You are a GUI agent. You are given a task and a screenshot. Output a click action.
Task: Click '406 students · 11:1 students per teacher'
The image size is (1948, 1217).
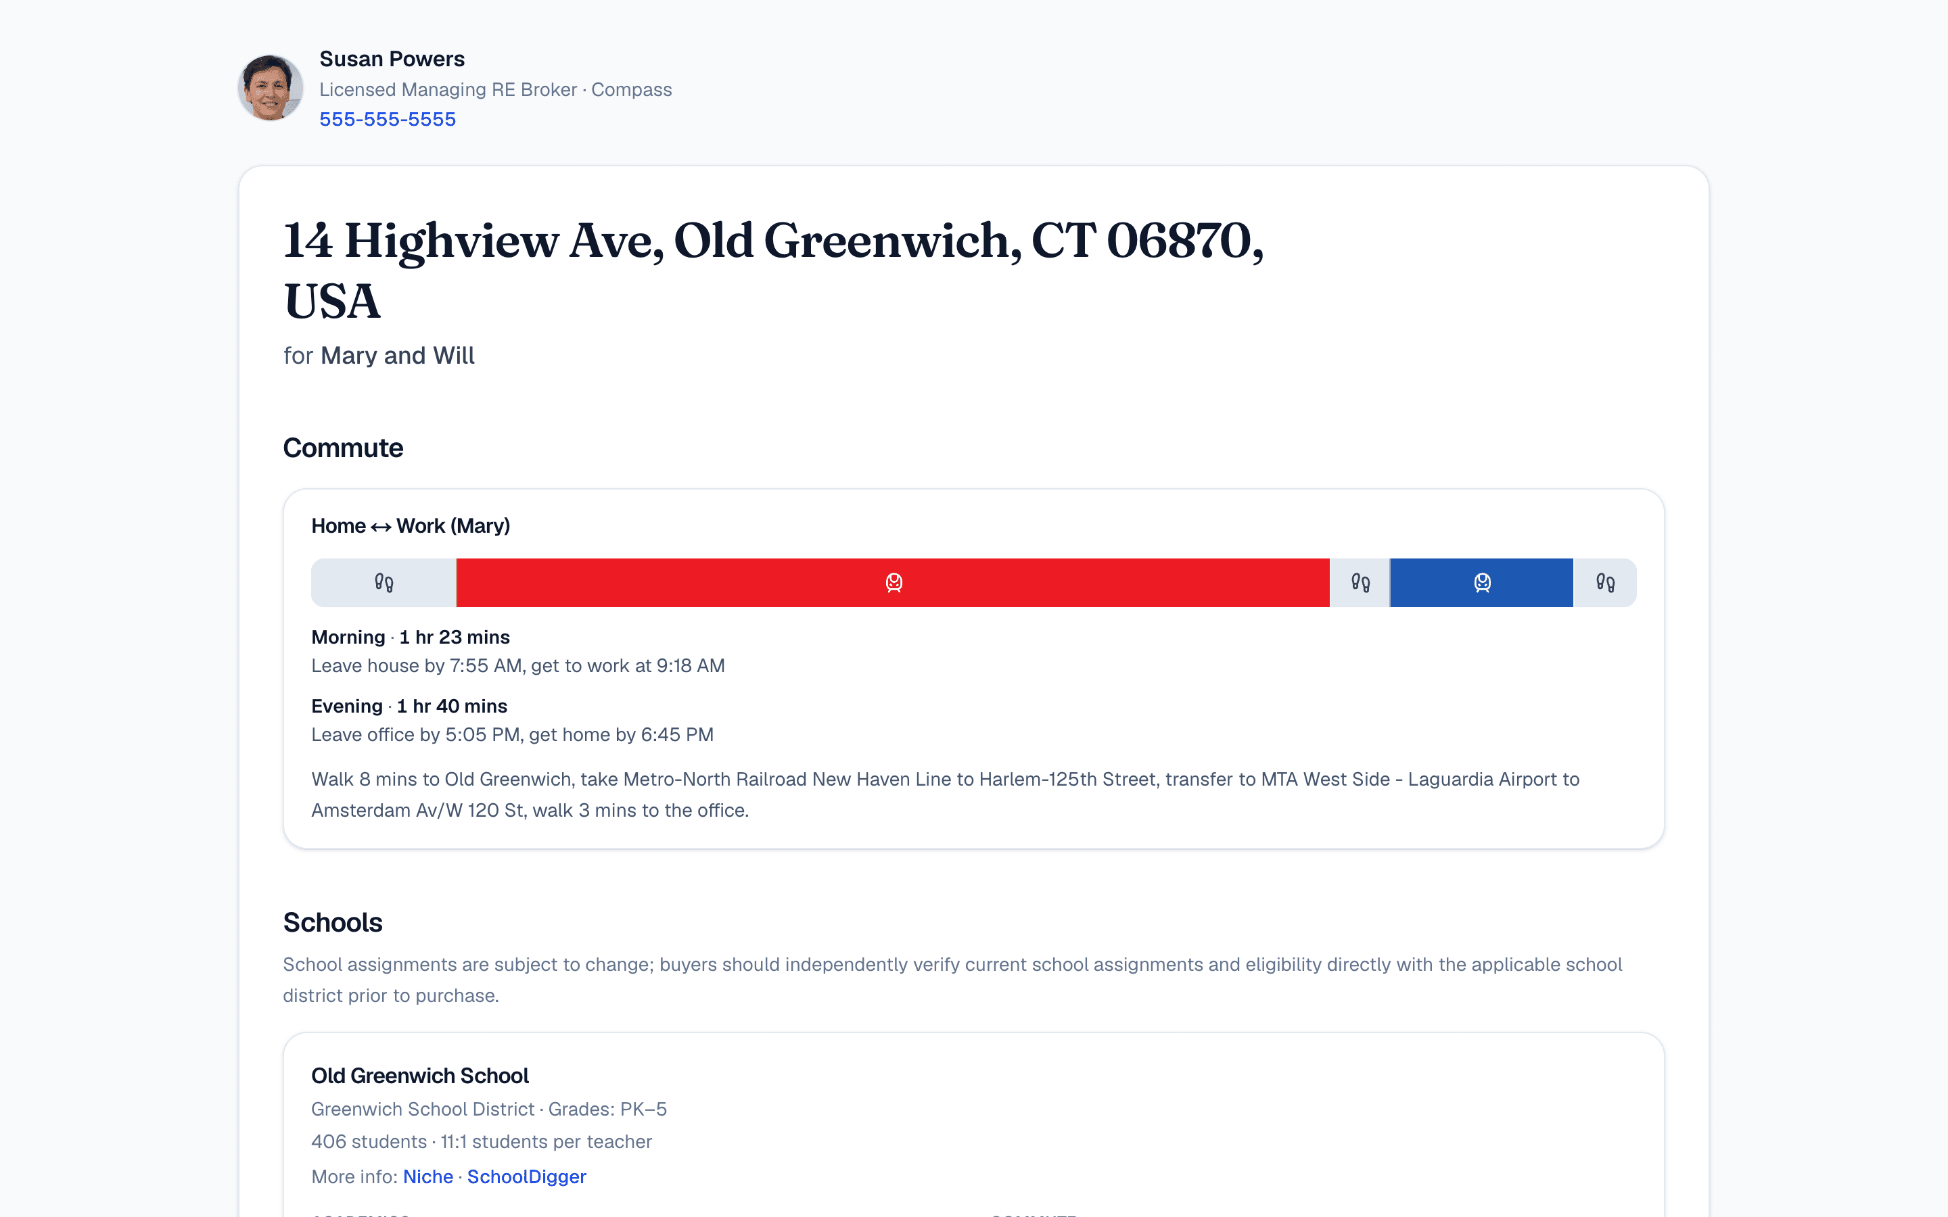482,1141
